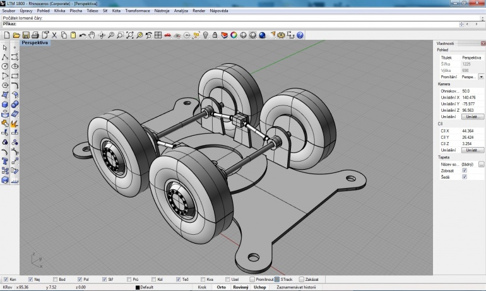This screenshot has width=486, height=291.
Task: Click the blue Help question icon
Action: 300,35
